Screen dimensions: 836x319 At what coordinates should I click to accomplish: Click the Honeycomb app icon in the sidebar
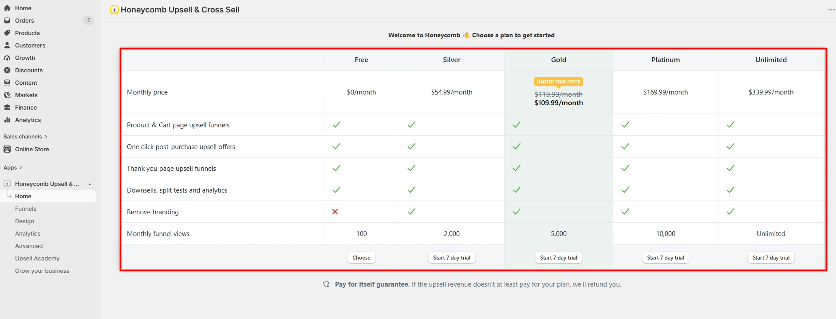pos(7,184)
